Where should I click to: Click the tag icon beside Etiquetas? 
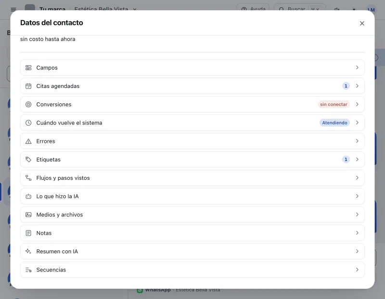(x=28, y=160)
